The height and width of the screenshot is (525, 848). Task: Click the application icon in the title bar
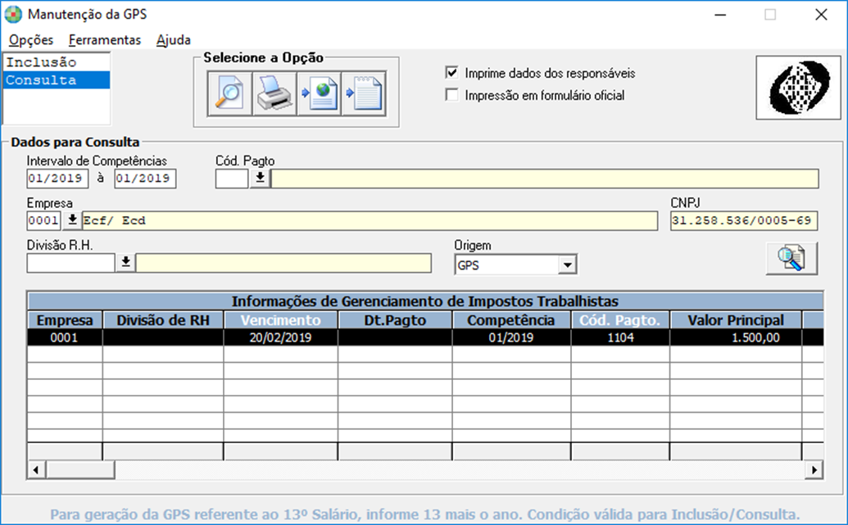click(13, 15)
